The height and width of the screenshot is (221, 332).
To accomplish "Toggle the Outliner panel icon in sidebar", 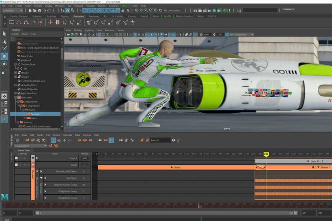I will [x=4, y=120].
